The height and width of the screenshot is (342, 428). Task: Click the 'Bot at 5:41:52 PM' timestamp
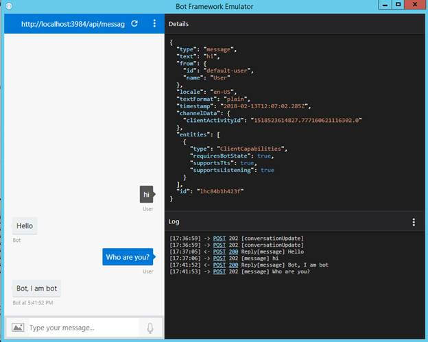pos(33,303)
